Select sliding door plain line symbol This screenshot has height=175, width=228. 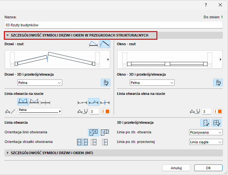[82, 103]
